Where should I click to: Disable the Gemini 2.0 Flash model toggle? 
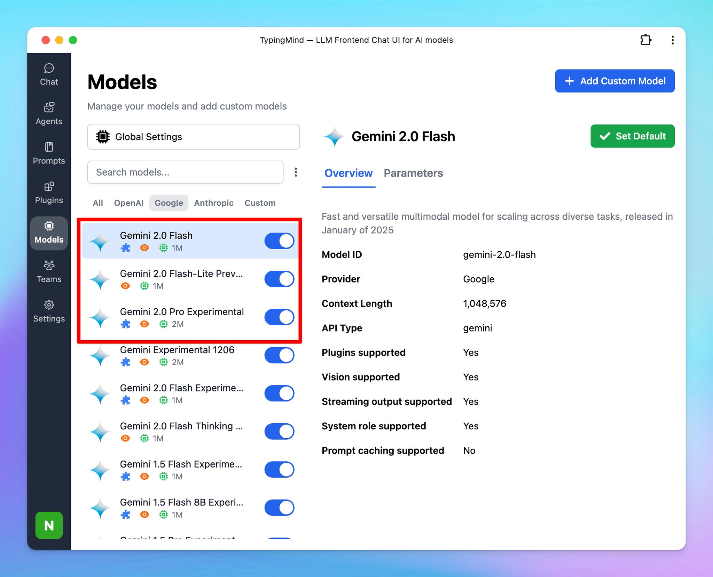[279, 241]
